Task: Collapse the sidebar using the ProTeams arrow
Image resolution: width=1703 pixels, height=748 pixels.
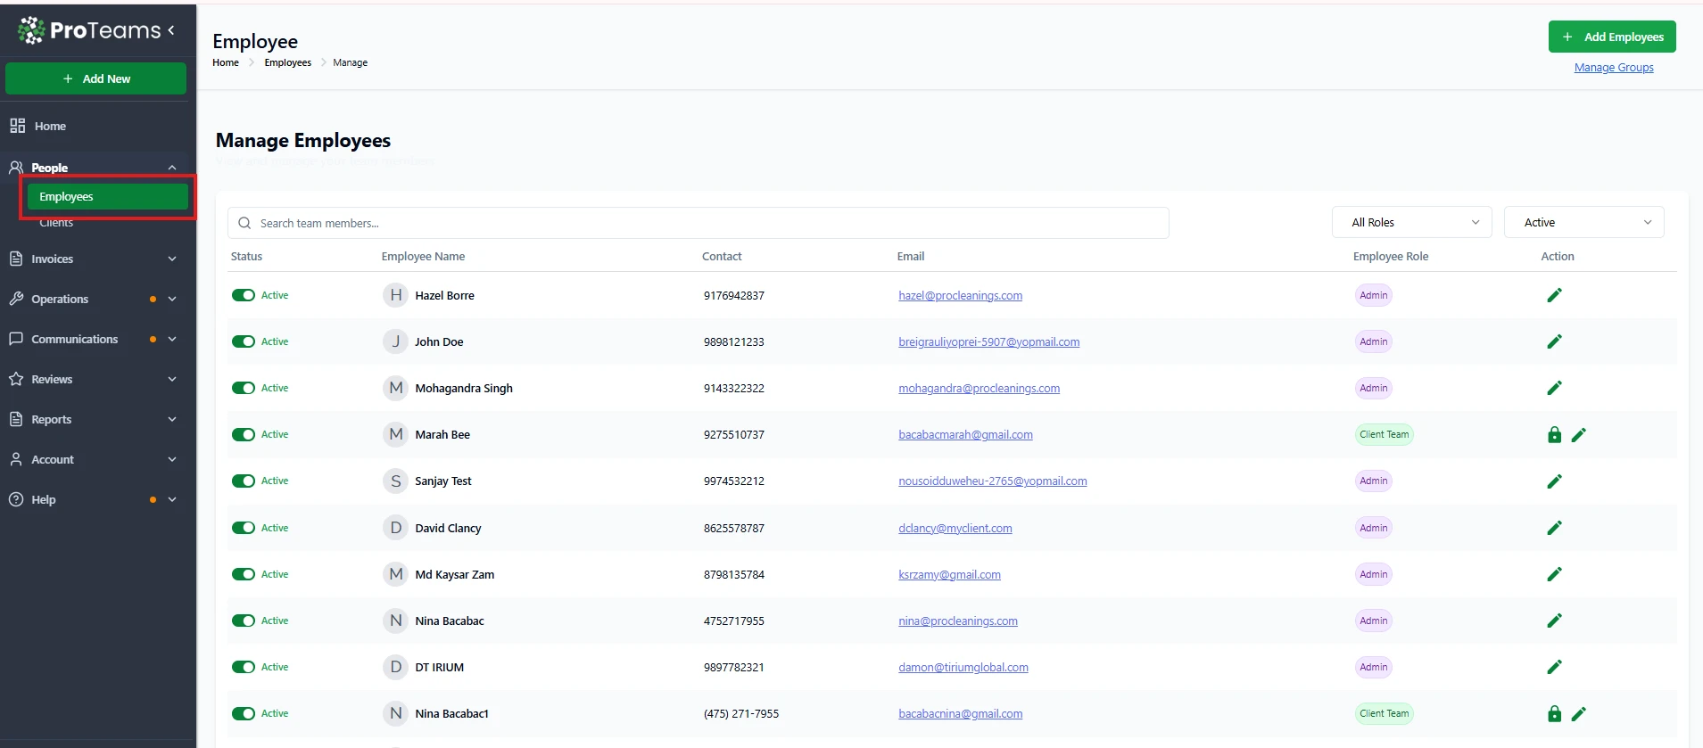Action: [171, 30]
